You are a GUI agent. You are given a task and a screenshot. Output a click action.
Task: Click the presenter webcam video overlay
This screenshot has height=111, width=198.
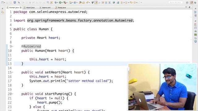[x=162, y=87]
